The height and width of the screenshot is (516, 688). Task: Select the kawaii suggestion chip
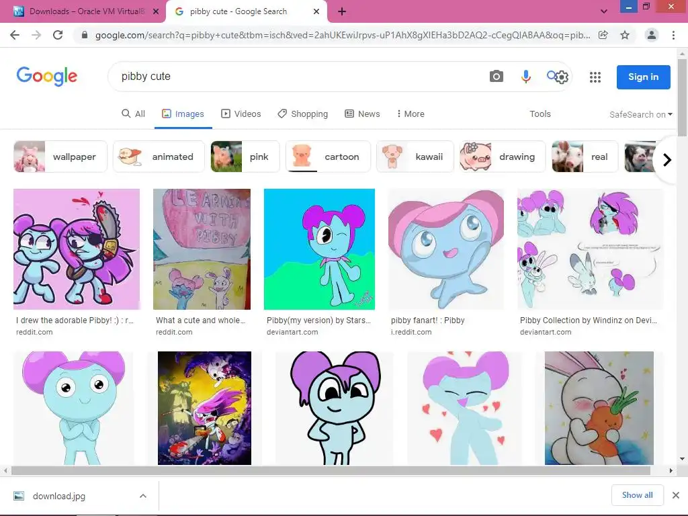pyautogui.click(x=415, y=157)
